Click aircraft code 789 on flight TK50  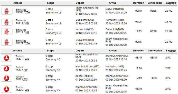point(25,70)
